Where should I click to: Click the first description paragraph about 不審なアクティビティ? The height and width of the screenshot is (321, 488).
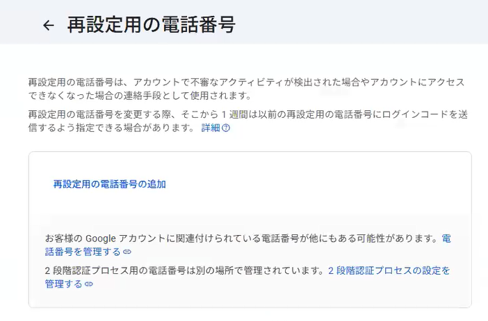[209, 82]
